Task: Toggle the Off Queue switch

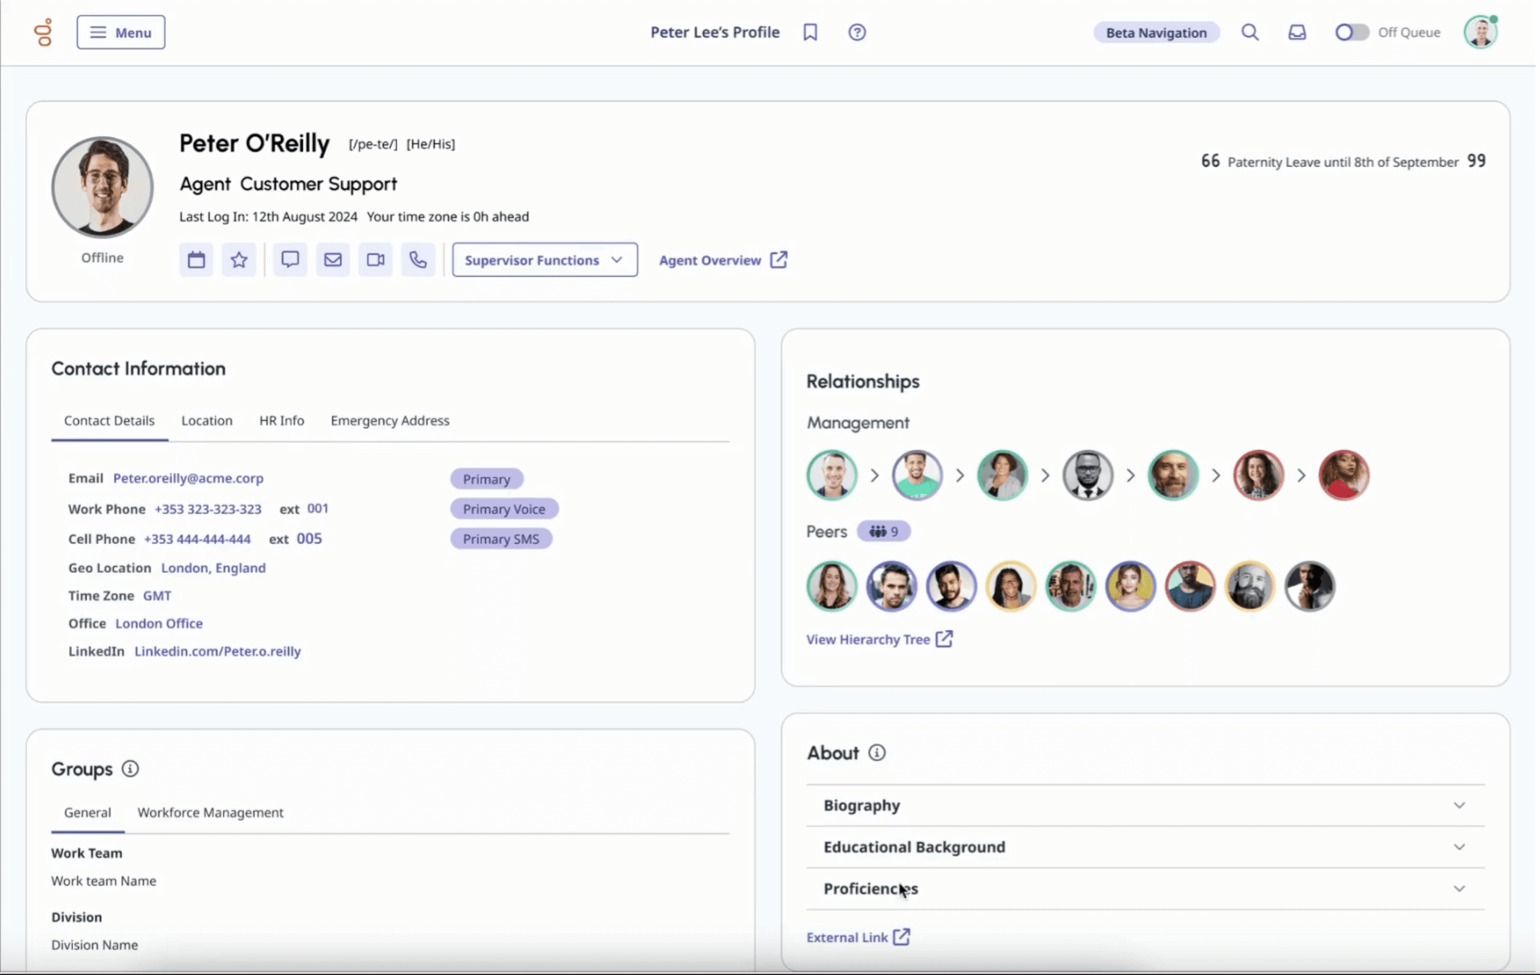Action: 1351,32
